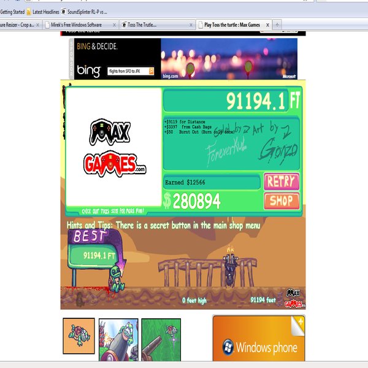
Task: Open the green cannon game thumbnail
Action: [161, 340]
